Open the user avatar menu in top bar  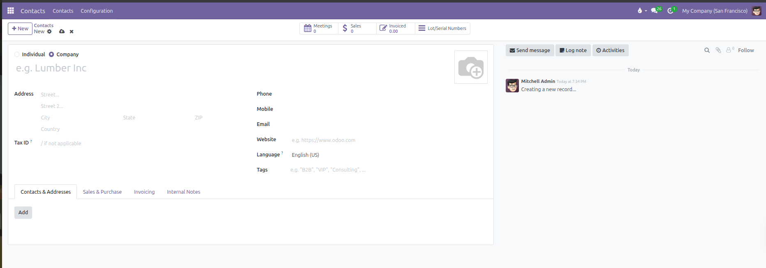coord(757,11)
